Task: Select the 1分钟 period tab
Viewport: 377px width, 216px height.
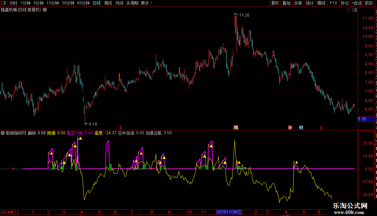Action: pos(25,3)
